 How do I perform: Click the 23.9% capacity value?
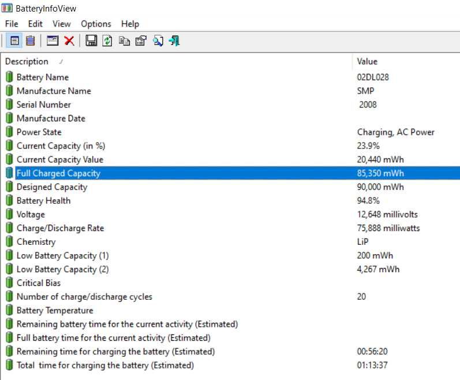tap(368, 146)
